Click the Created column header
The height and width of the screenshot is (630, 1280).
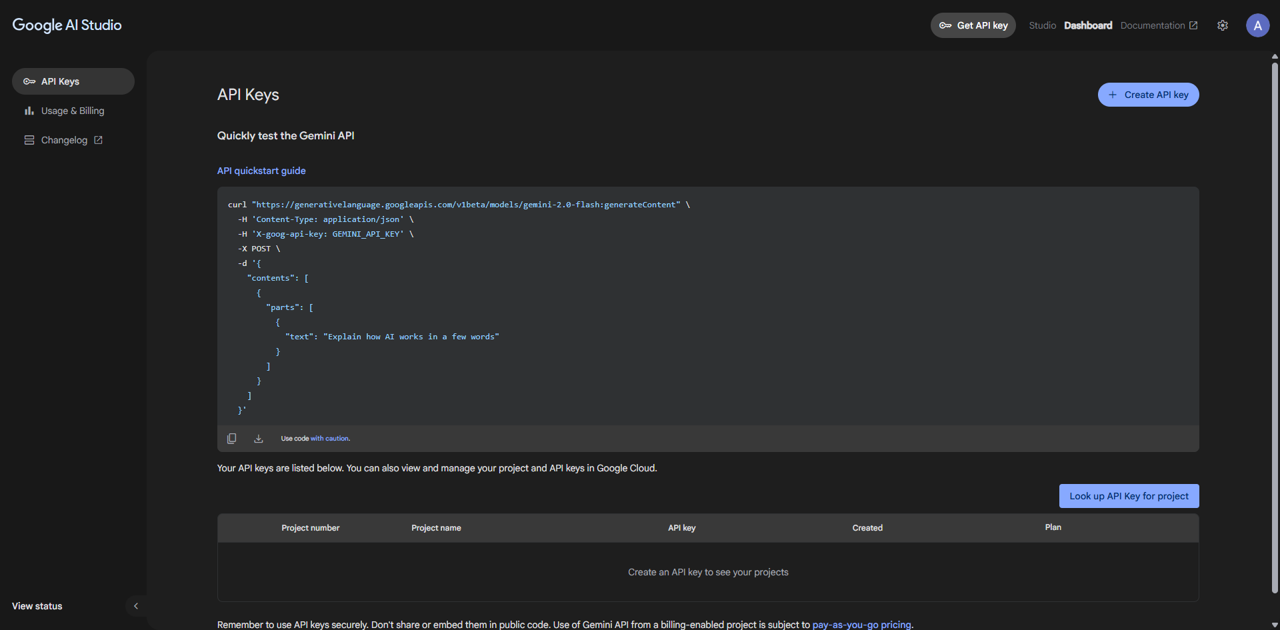click(x=867, y=528)
